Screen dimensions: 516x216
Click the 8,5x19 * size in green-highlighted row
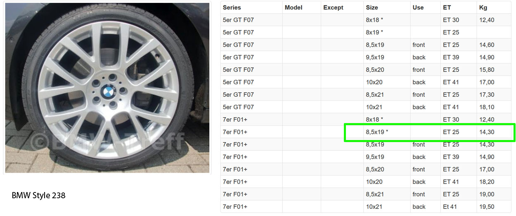click(377, 132)
